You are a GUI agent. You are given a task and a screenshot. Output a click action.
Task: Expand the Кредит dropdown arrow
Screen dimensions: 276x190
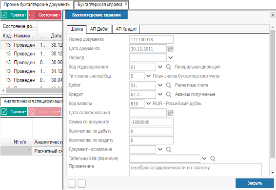[160, 94]
